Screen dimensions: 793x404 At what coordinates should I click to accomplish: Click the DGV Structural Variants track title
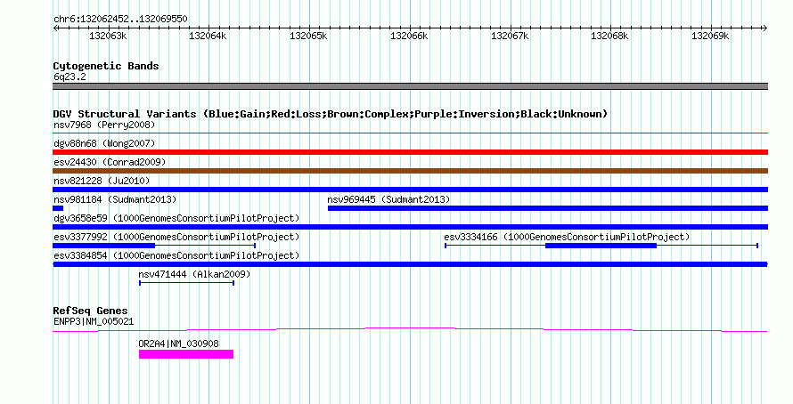(331, 114)
